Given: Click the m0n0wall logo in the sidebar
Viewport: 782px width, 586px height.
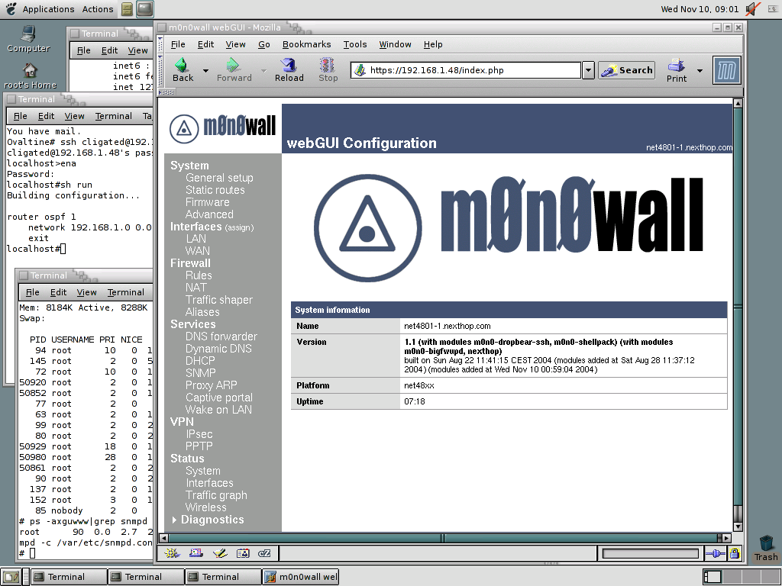Looking at the screenshot, I should tap(222, 128).
